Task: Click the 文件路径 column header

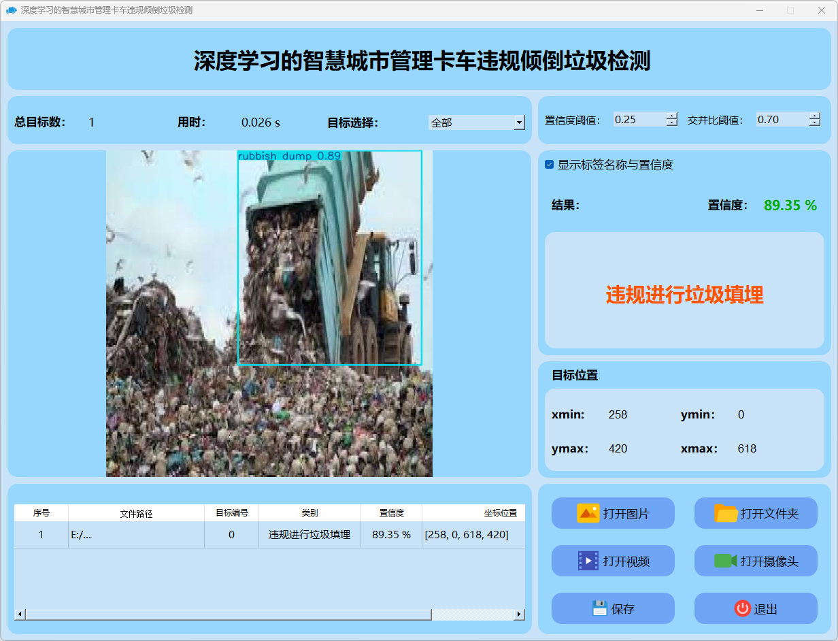Action: point(136,513)
